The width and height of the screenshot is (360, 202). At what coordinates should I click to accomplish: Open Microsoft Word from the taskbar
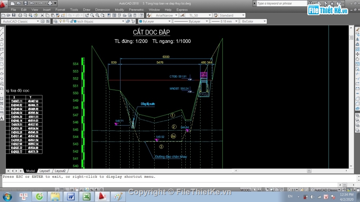coord(71,196)
